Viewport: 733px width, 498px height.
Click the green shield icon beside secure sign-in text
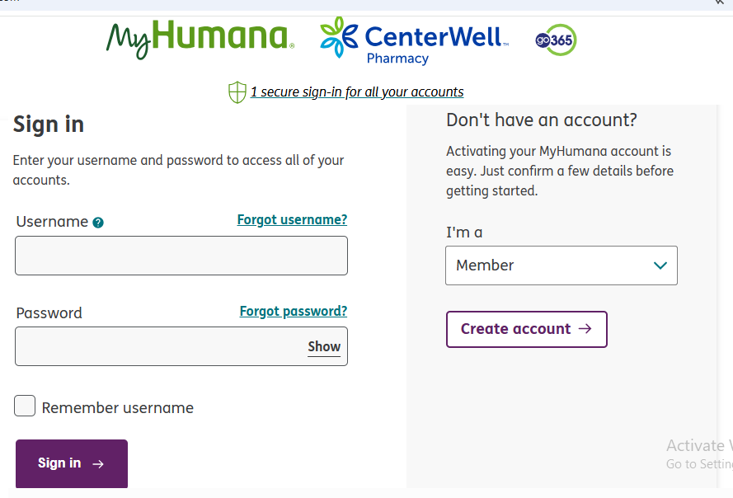point(237,92)
